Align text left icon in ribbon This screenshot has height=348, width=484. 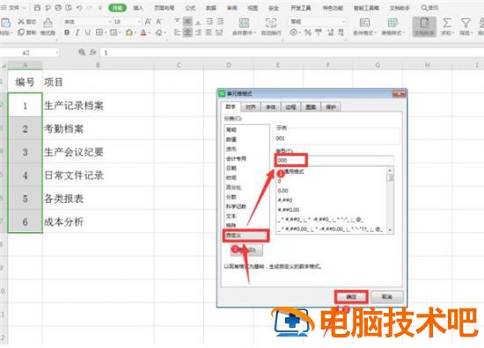pyautogui.click(x=177, y=32)
